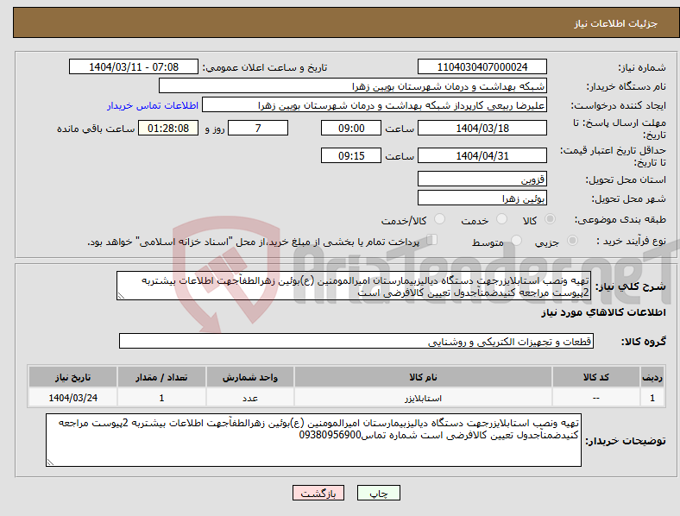Click the need date cell 1404/03/24

[x=72, y=398]
